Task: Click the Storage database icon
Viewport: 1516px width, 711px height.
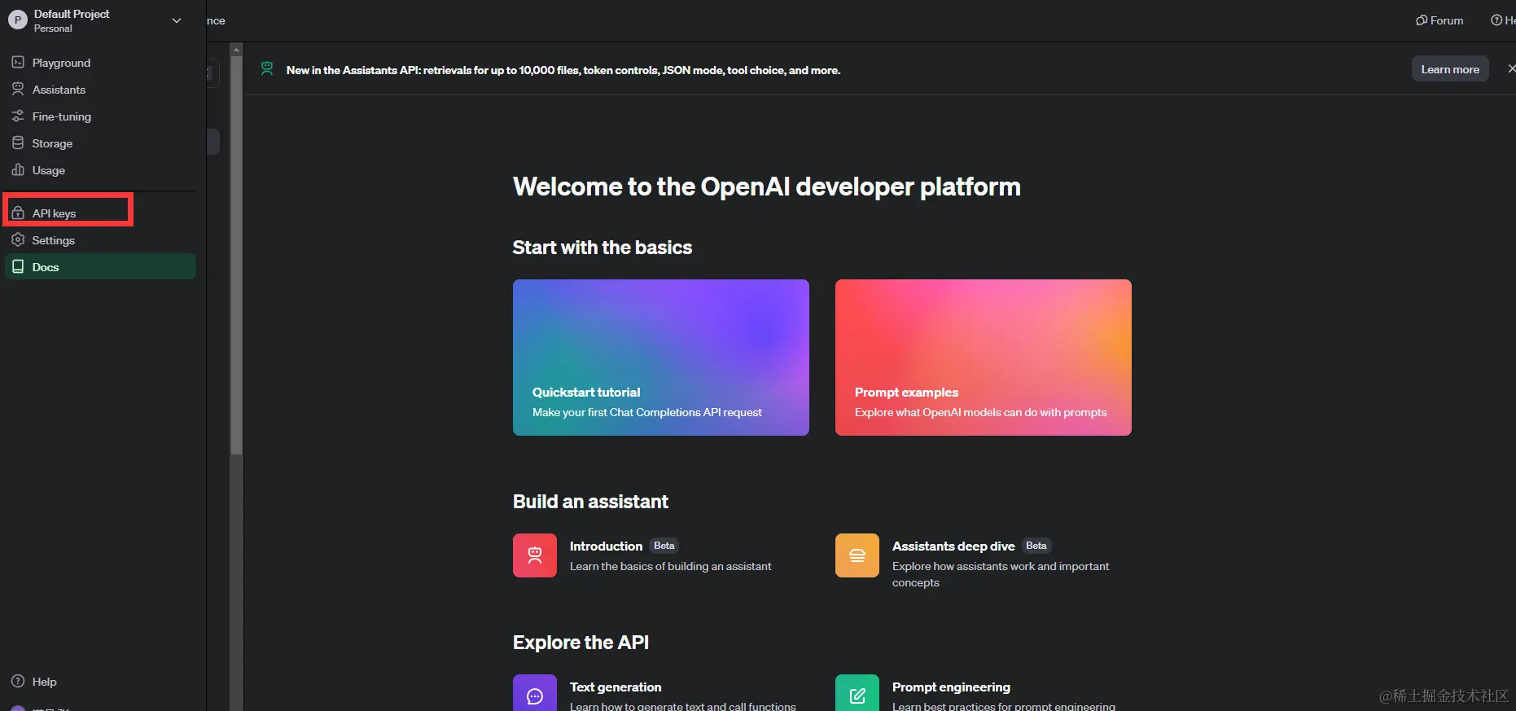Action: coord(18,143)
